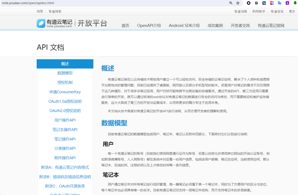298x195 pixels.
Task: Open the 购物助手 top link
Action: point(259,12)
